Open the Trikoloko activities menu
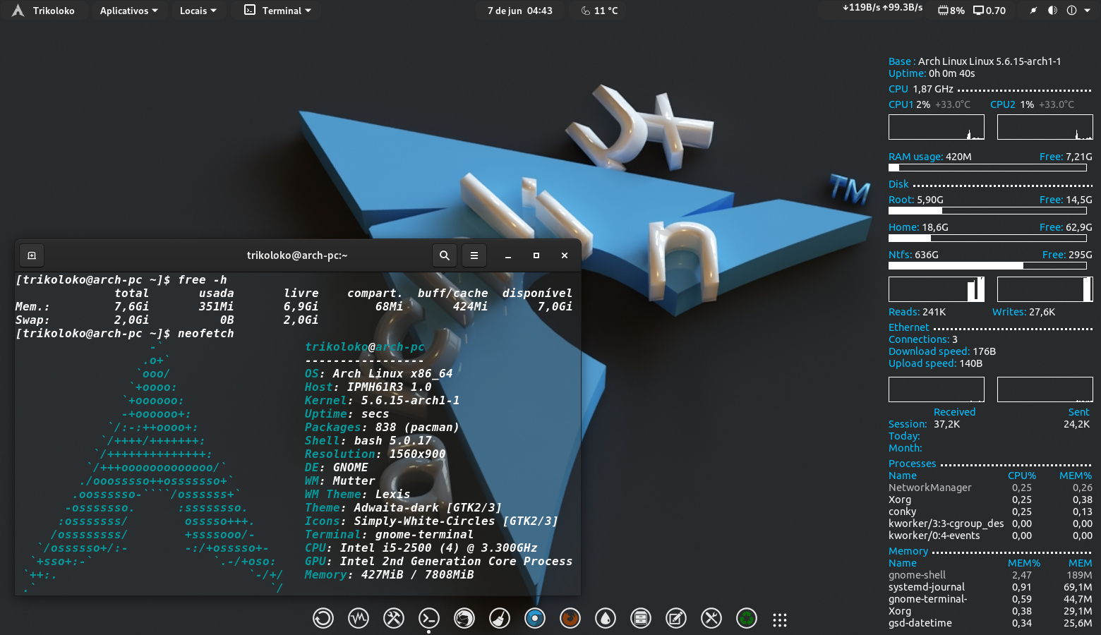The width and height of the screenshot is (1101, 635). (x=44, y=11)
